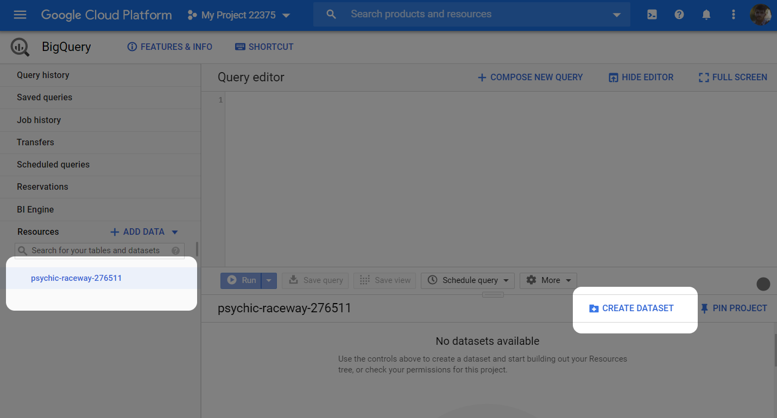
Task: Click the keyboard icon next to SHORTCUT
Action: click(x=240, y=47)
